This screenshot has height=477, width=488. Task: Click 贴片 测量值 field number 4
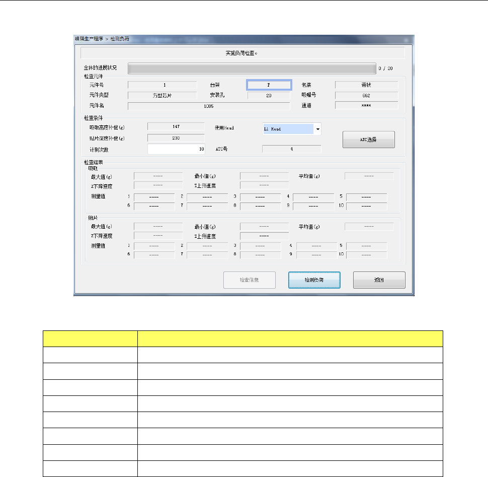pos(316,246)
